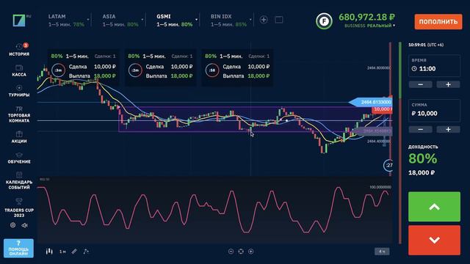
Task: Switch to the ASIA asset tab
Action: pos(120,21)
